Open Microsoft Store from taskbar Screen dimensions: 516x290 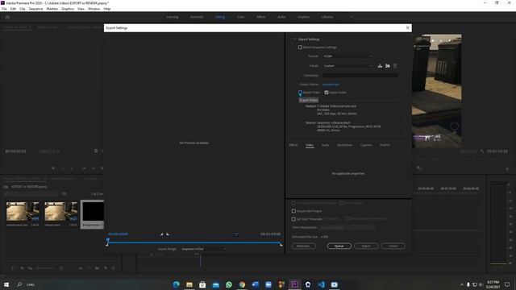tap(202, 284)
